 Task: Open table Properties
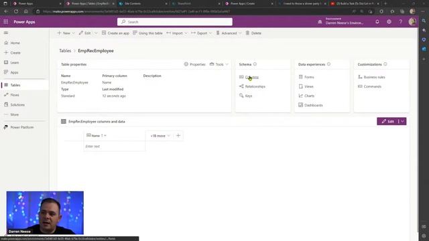point(194,64)
